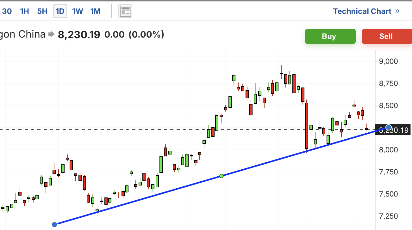The width and height of the screenshot is (412, 230).
Task: Click the news layout icon in toolbar
Action: [125, 12]
